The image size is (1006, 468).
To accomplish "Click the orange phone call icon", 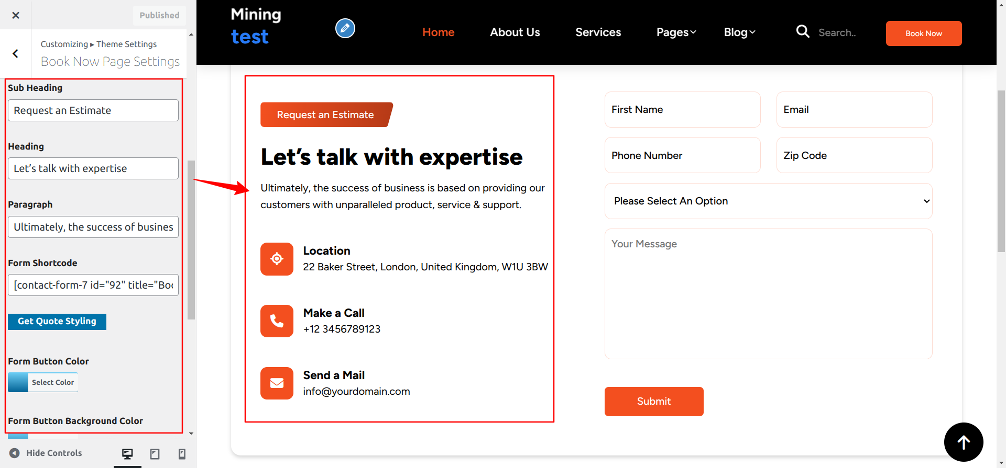I will [277, 321].
